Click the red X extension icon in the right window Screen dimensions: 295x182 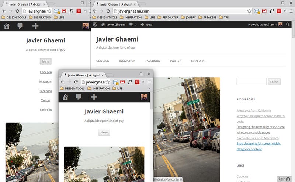[x=279, y=11]
